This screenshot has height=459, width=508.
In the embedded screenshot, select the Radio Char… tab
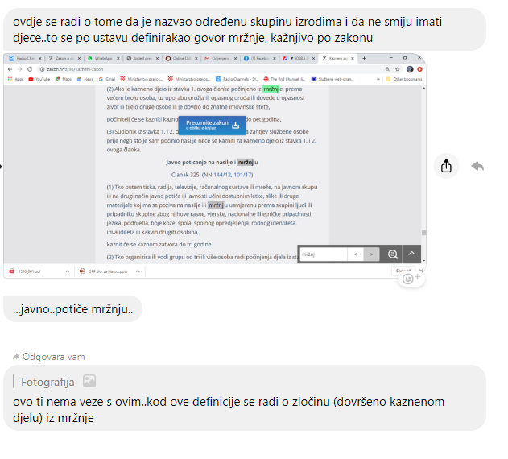coord(25,58)
